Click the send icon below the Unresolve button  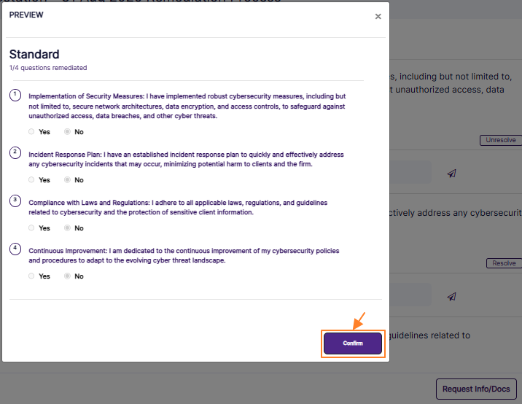[x=452, y=174]
